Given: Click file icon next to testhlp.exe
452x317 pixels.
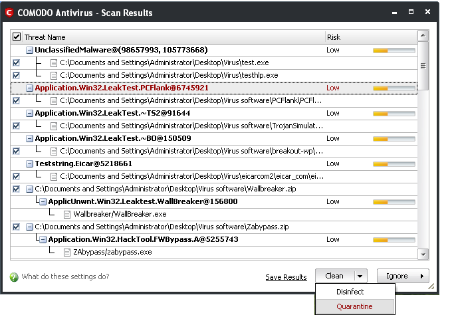Looking at the screenshot, I should (x=53, y=76).
